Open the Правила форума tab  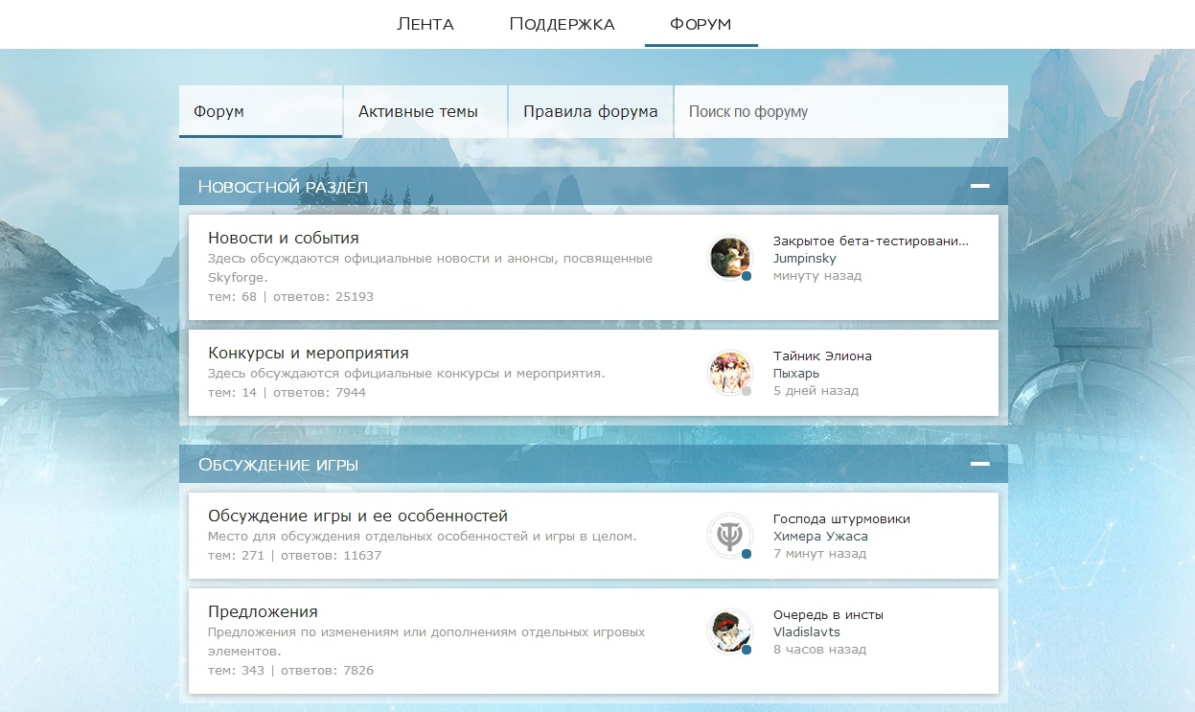click(590, 111)
